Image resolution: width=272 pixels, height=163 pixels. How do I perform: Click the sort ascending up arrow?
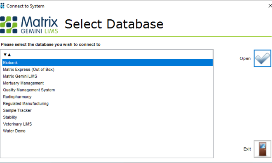click(x=9, y=55)
